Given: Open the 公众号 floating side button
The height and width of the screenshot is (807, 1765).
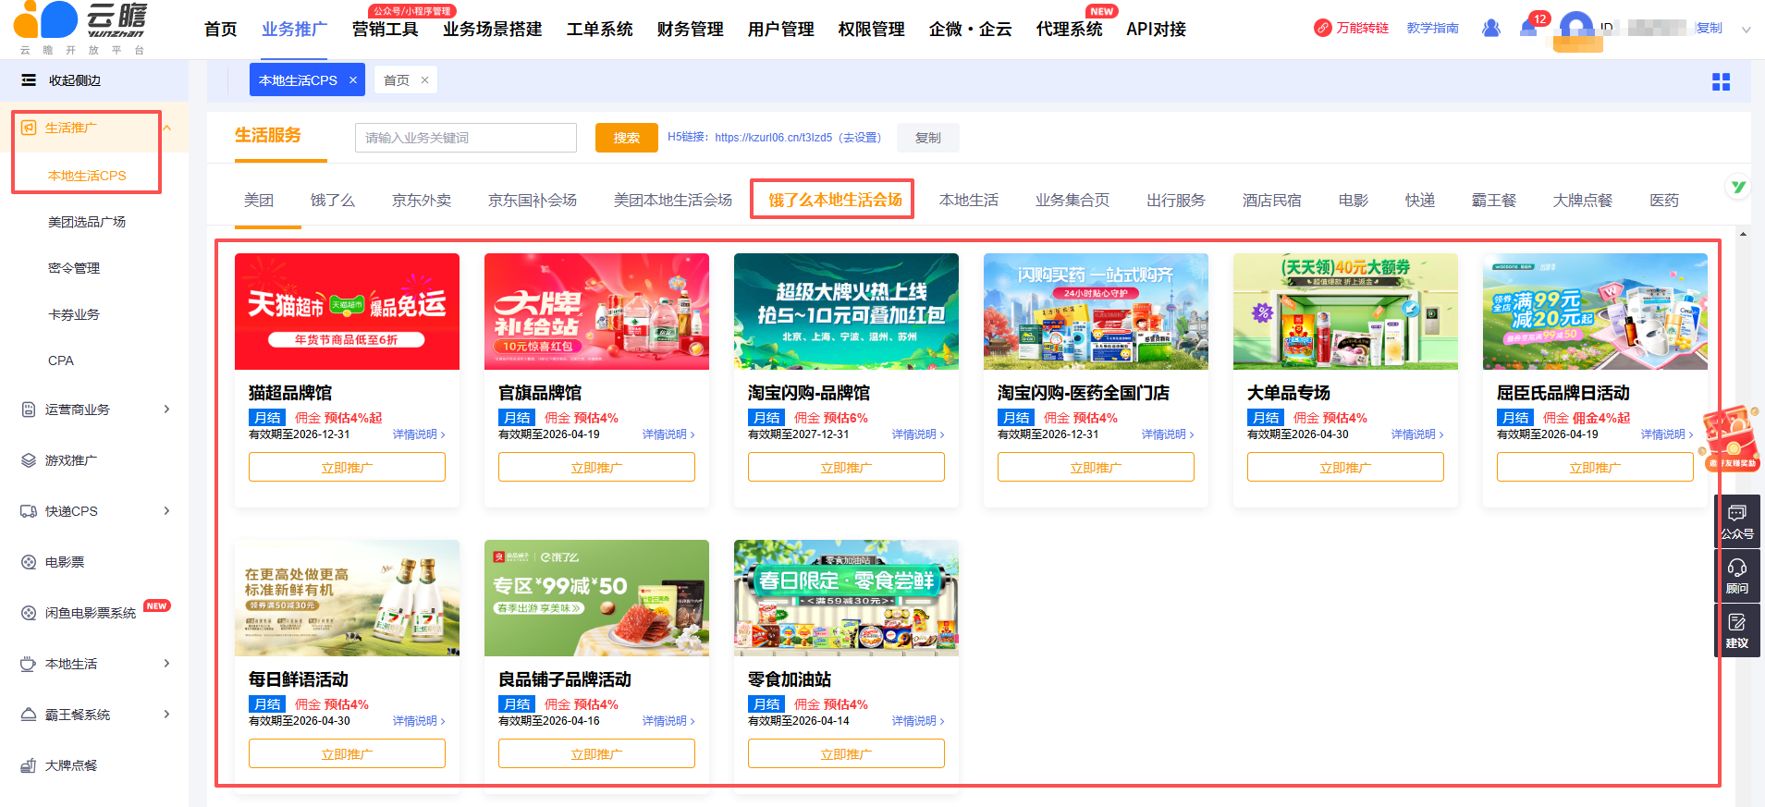Looking at the screenshot, I should point(1736,521).
